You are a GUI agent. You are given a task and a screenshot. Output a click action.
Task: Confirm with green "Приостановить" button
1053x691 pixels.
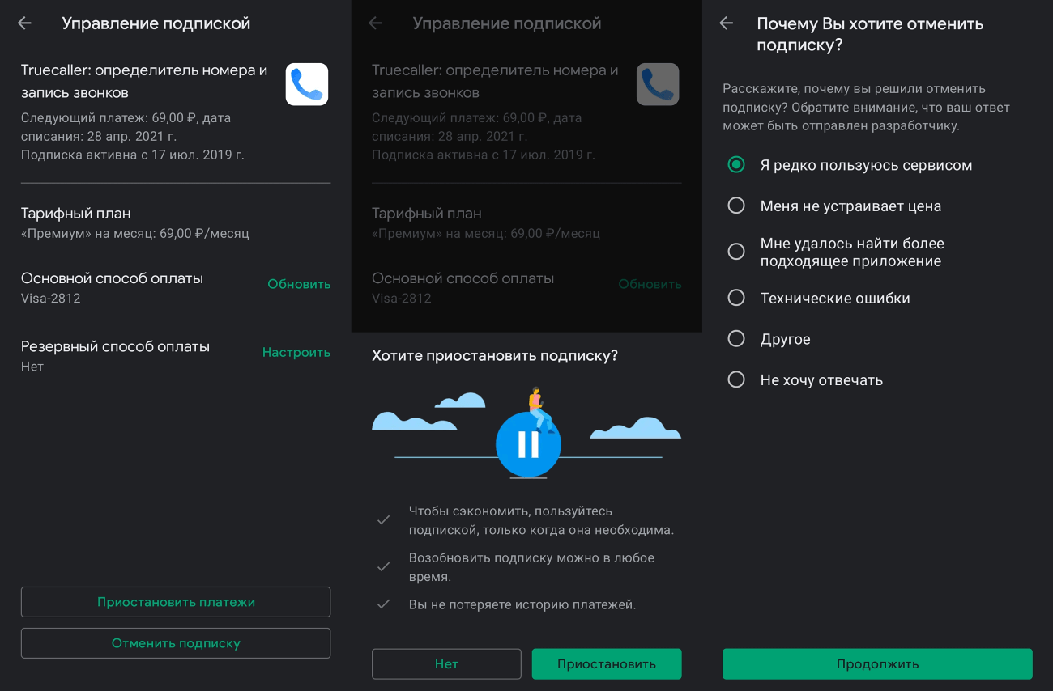tap(607, 663)
